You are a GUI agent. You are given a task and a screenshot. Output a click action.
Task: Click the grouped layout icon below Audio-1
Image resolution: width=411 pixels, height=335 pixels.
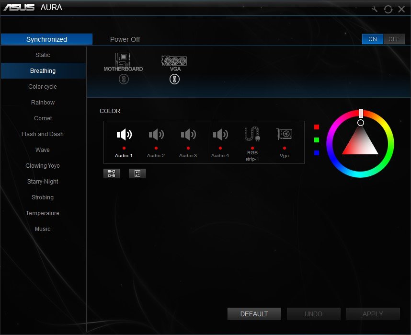[x=112, y=173]
